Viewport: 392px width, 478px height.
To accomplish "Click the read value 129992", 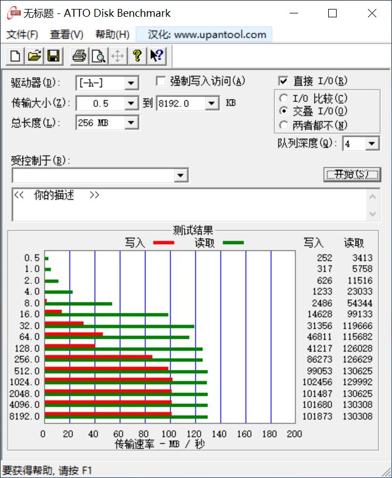I will pos(357,382).
